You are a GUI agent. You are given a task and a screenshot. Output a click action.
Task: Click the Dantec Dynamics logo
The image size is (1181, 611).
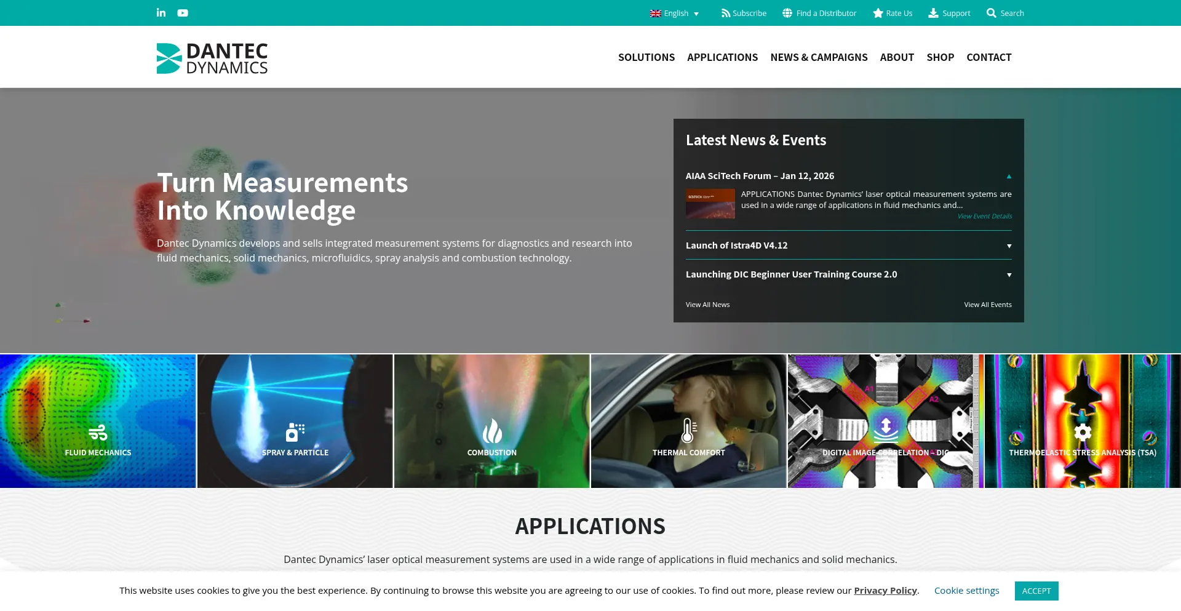pos(212,58)
